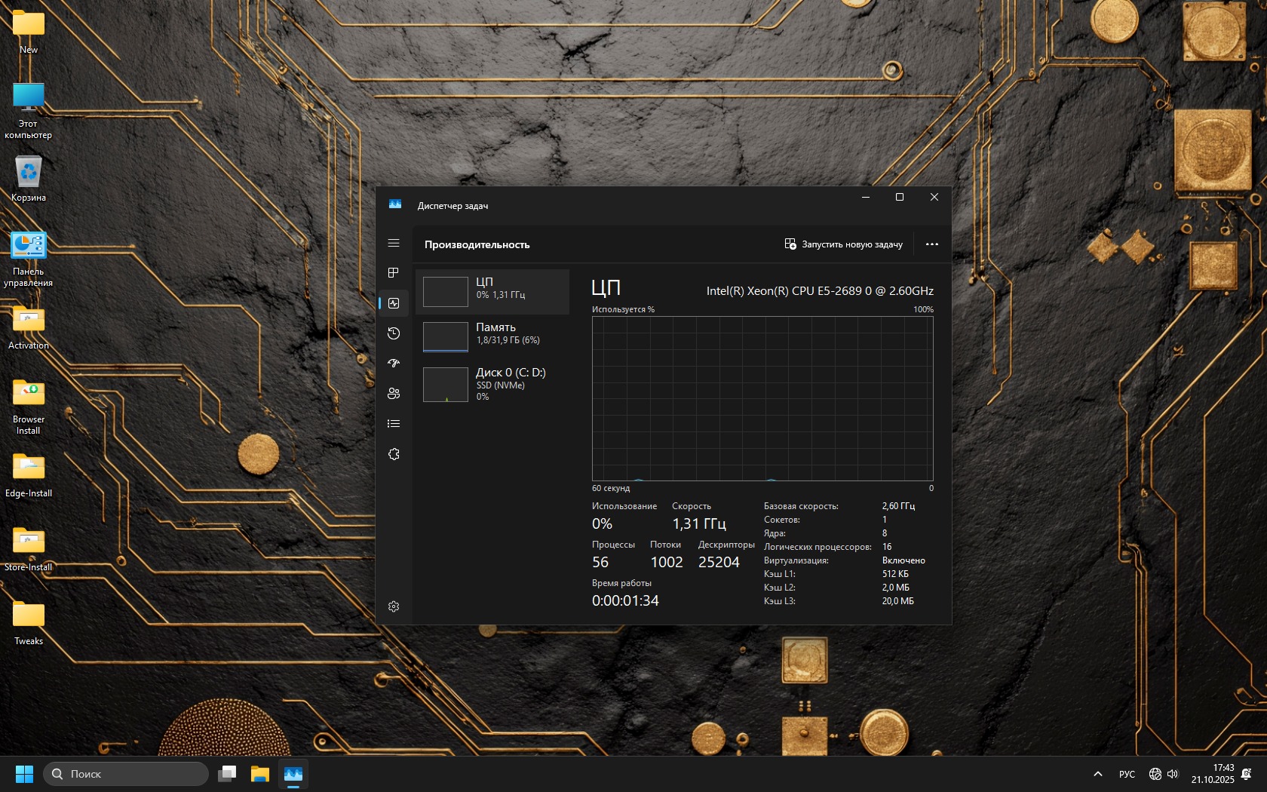1267x792 pixels.
Task: Select the Performance page sidebar icon
Action: click(x=393, y=303)
